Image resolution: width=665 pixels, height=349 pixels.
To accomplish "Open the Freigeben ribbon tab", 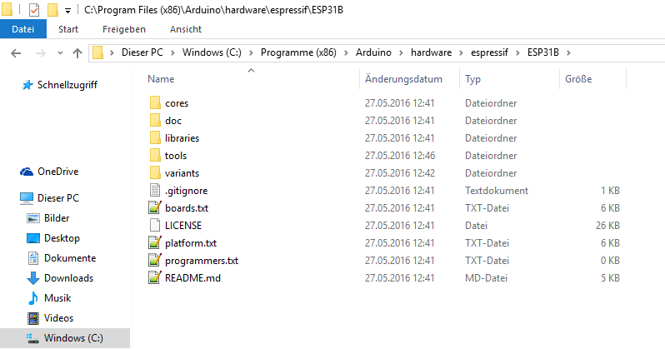I will click(124, 29).
